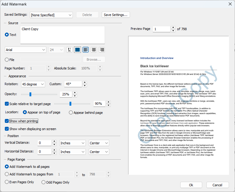Open Horizontal Distance Inches unit dropdown
This screenshot has height=192, width=235.
click(73, 152)
